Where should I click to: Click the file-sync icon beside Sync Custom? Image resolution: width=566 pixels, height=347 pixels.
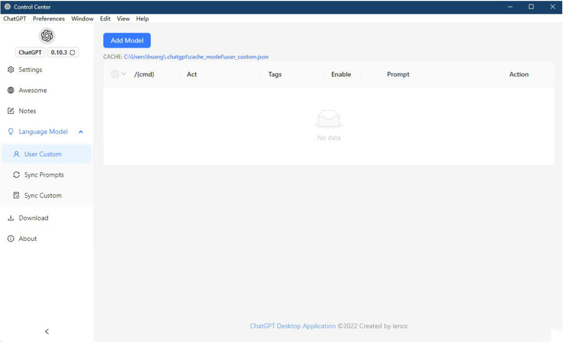click(16, 196)
